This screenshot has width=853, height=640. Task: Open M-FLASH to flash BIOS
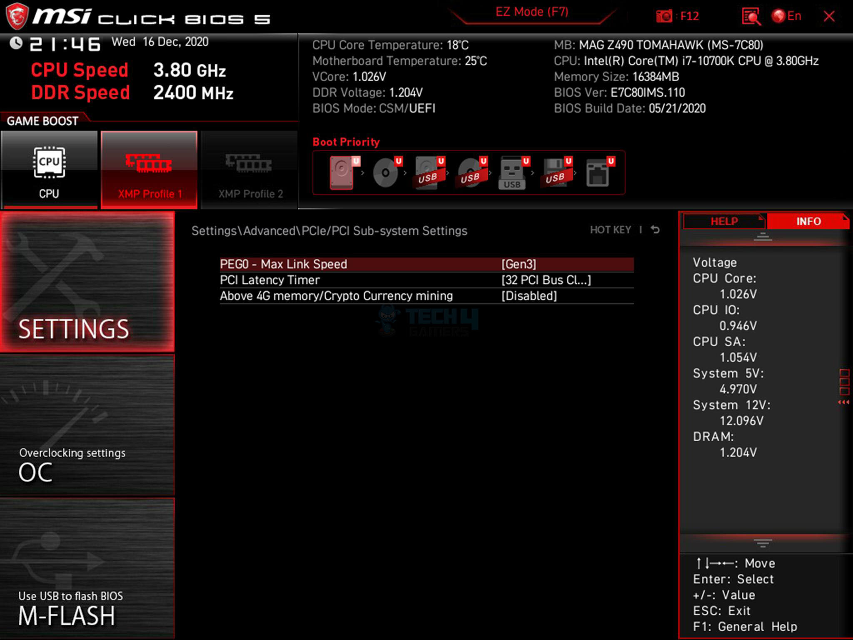click(87, 568)
